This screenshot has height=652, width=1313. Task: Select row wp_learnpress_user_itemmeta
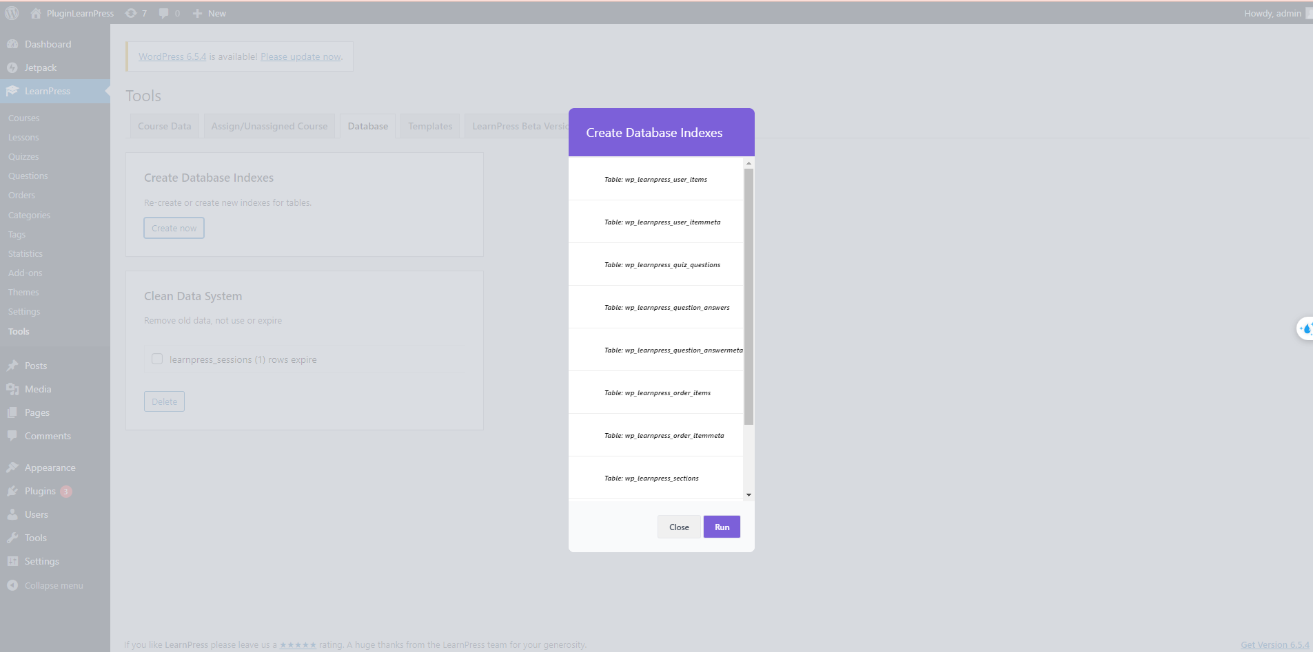pyautogui.click(x=656, y=222)
